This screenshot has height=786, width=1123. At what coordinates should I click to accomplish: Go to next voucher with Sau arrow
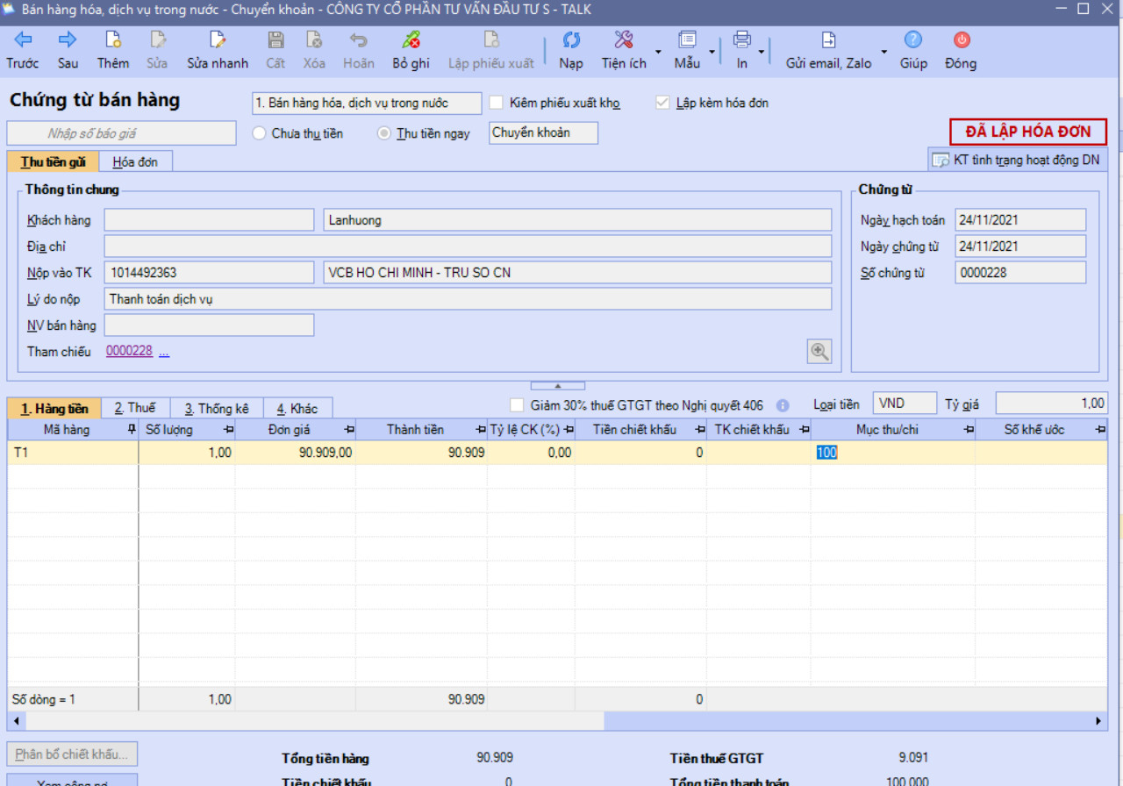[x=68, y=39]
